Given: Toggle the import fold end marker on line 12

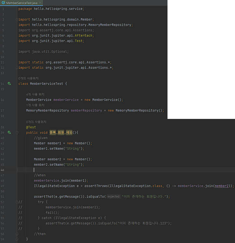Looking at the screenshot, I should pos(17,68).
